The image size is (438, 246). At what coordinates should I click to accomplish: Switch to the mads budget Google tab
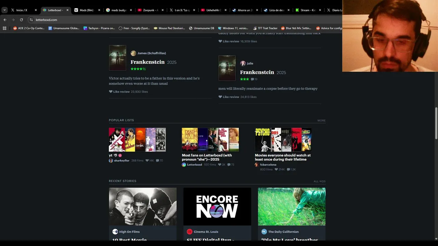click(x=119, y=10)
